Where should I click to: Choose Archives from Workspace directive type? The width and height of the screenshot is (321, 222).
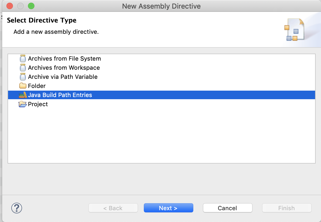point(64,68)
